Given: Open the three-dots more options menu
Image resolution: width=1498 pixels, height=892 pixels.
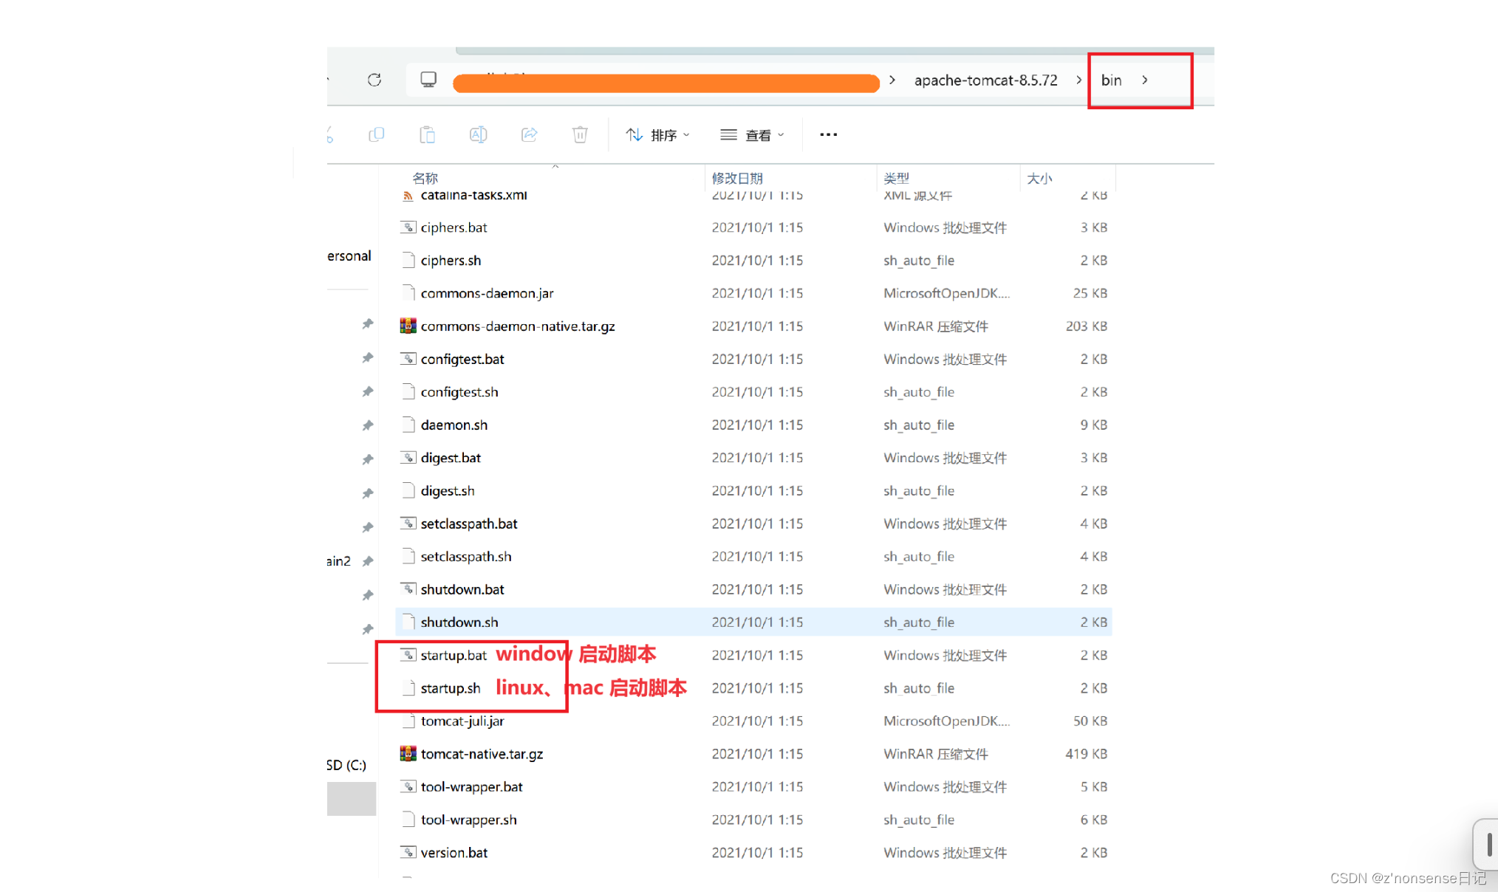Looking at the screenshot, I should tap(828, 134).
